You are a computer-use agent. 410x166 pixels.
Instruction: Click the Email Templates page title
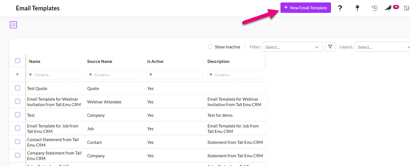38,8
